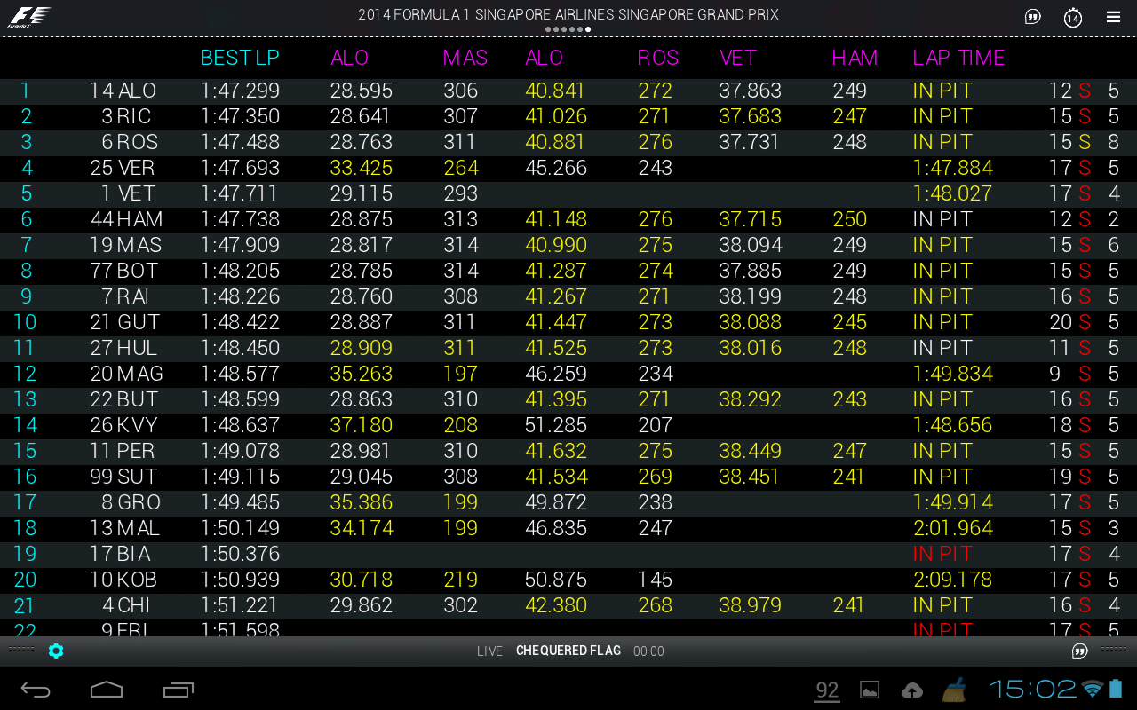Viewport: 1137px width, 710px height.
Task: Tap lap time 2:09.178 for KOB
Action: [953, 580]
